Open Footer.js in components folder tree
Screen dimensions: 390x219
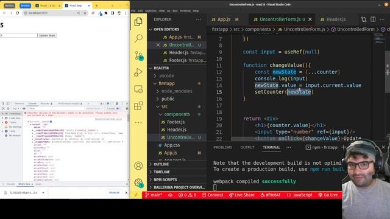tap(175, 122)
